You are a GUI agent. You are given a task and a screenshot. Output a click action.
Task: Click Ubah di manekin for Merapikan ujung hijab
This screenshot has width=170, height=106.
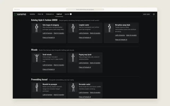click(x=131, y=35)
